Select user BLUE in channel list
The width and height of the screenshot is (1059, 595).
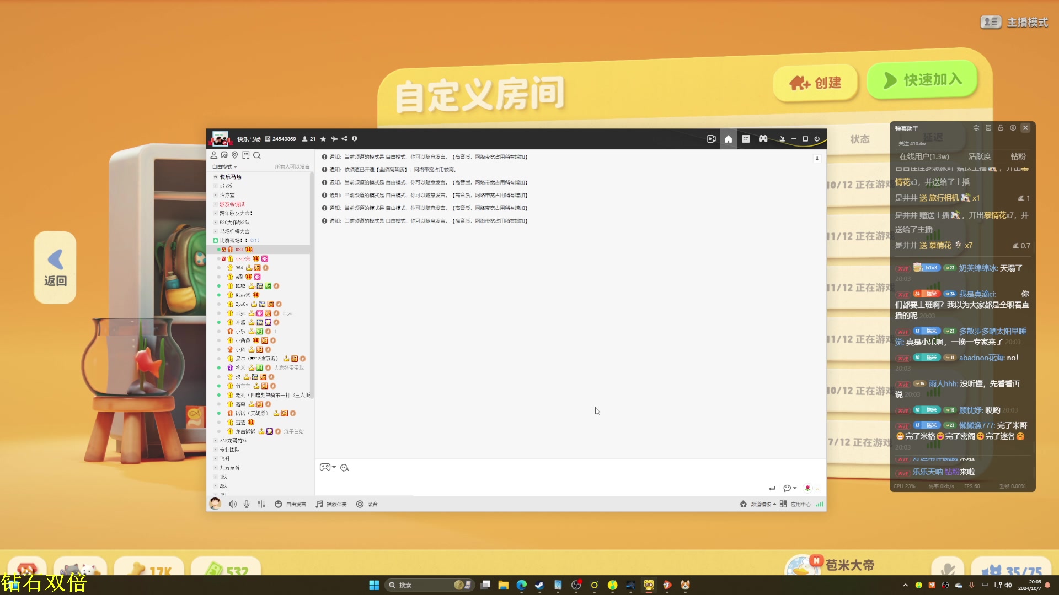240,286
